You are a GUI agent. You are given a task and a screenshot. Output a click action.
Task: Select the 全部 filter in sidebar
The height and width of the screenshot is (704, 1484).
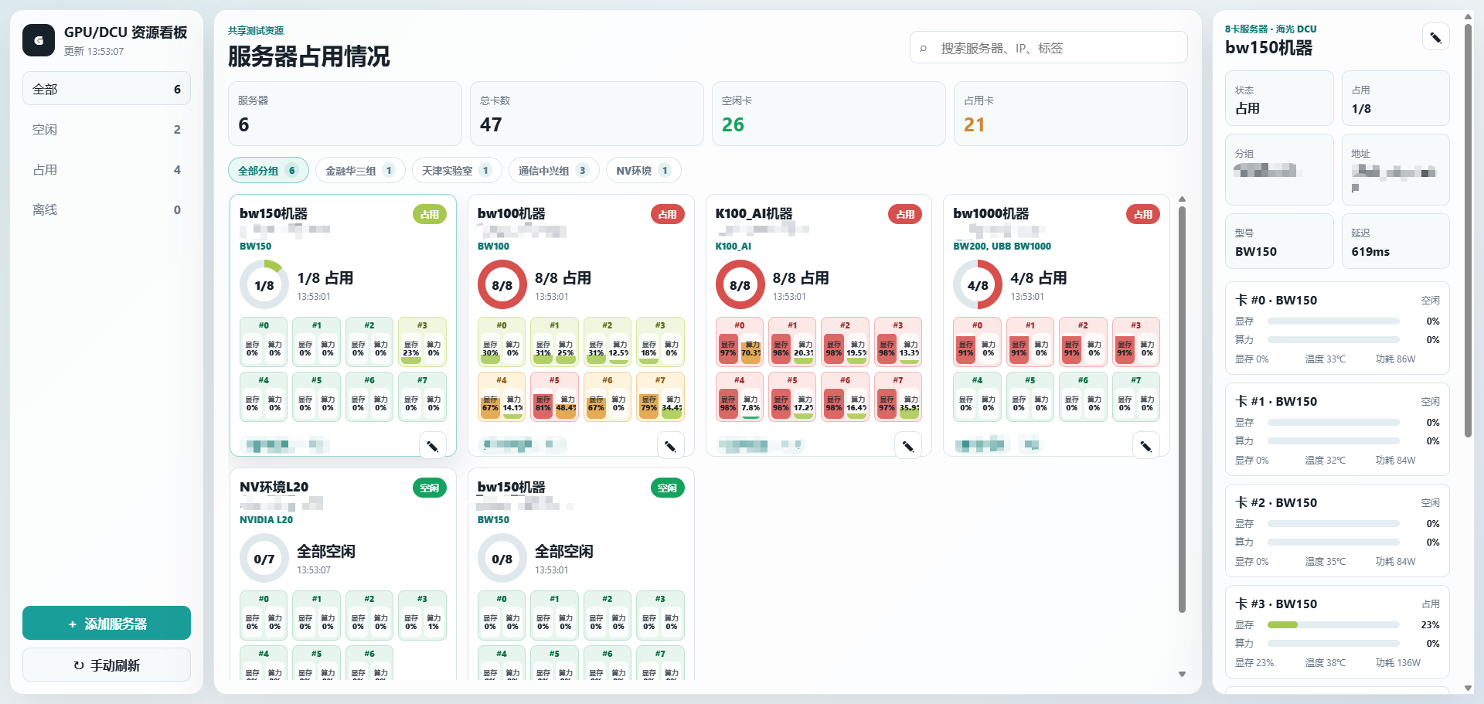[x=107, y=89]
